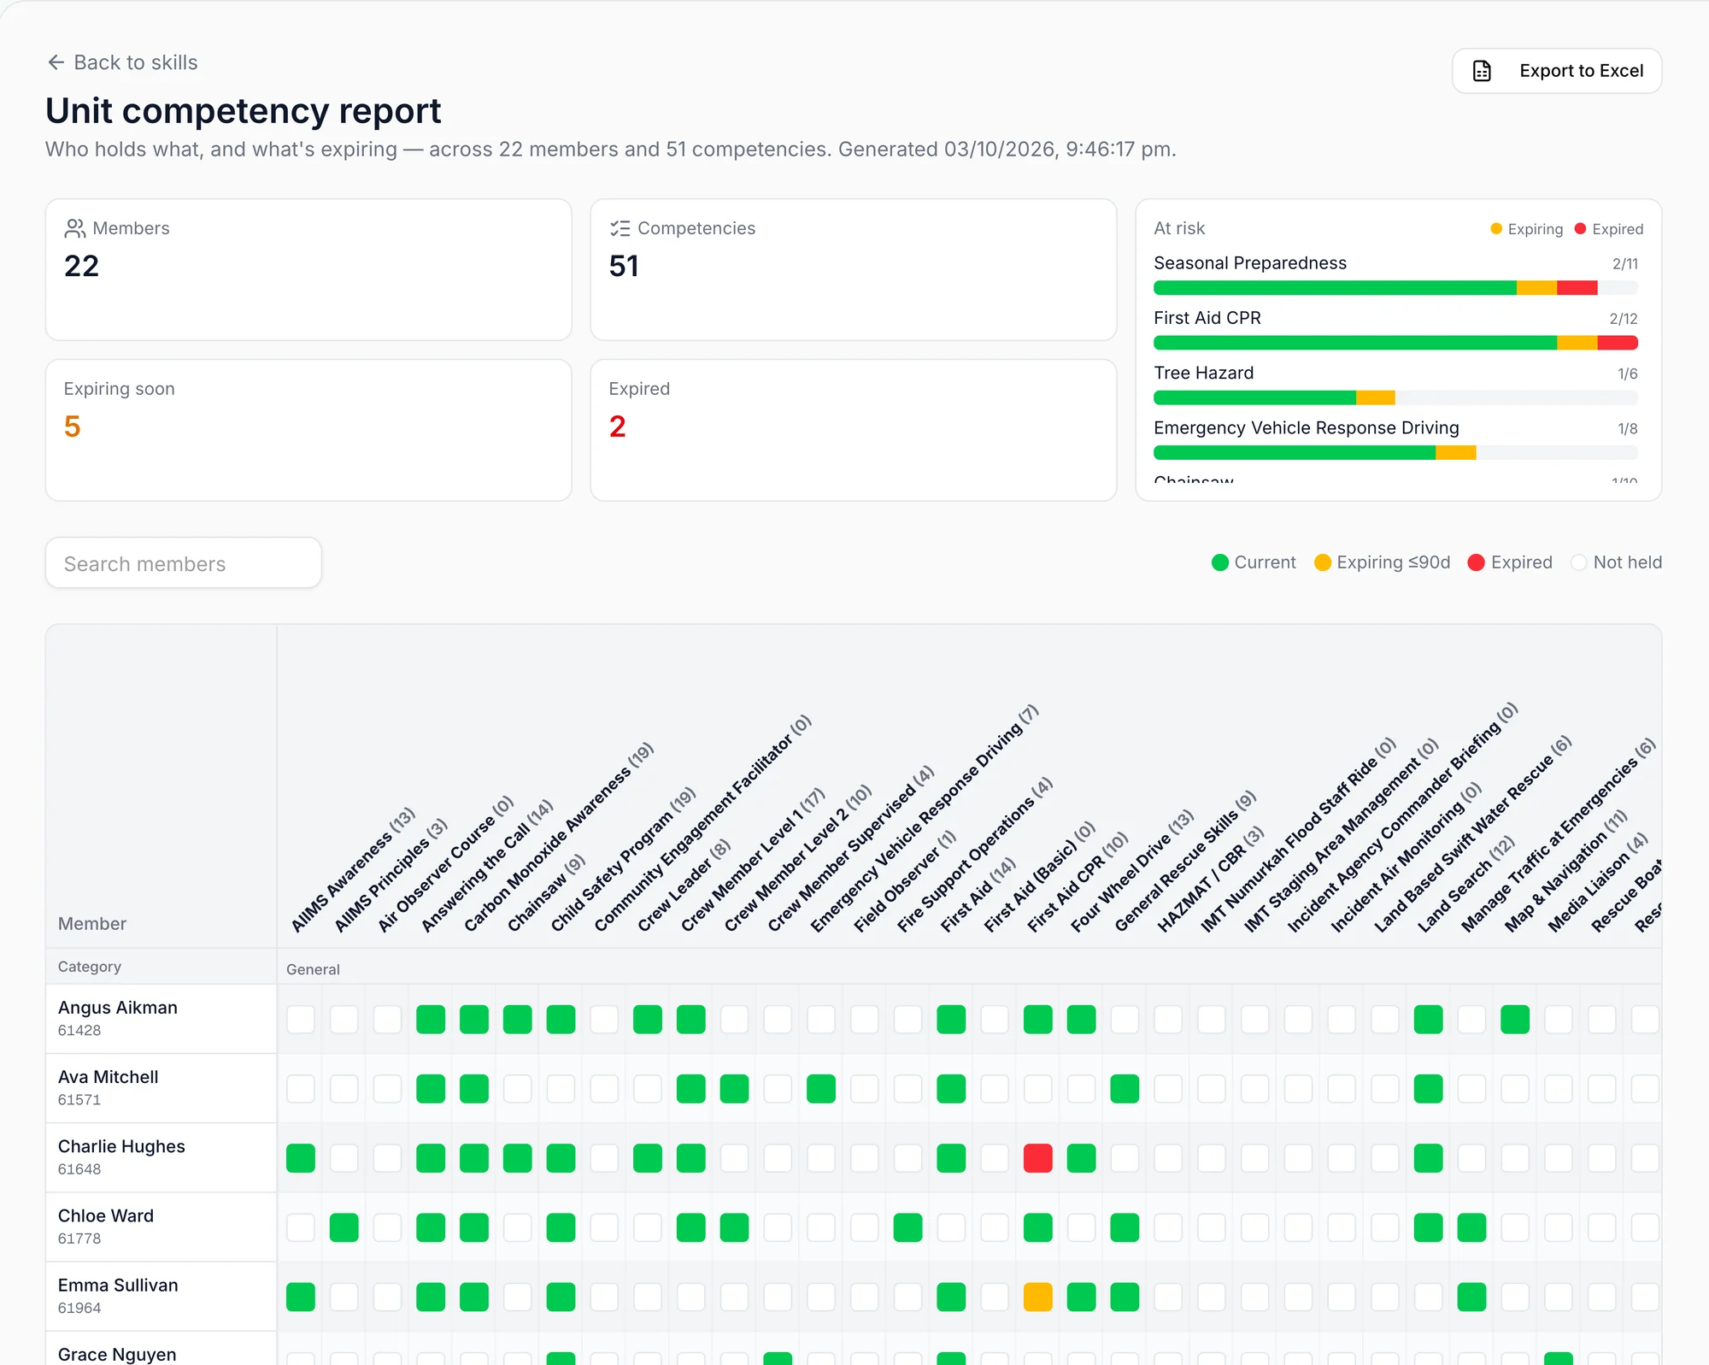Open the Competencies count card

coord(854,270)
